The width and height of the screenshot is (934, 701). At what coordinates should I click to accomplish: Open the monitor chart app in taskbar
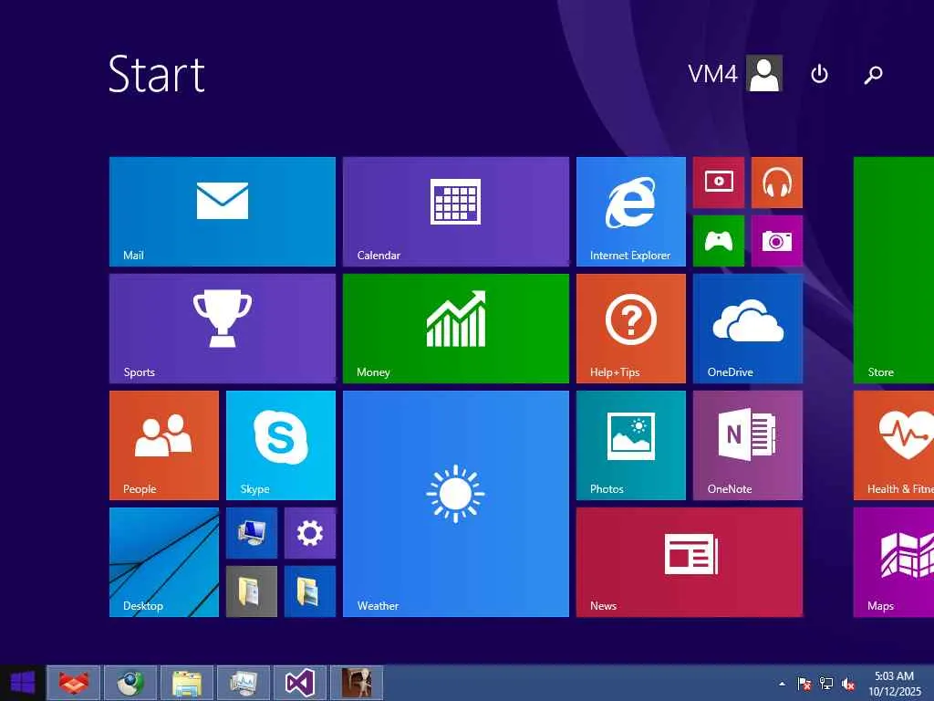click(x=243, y=683)
